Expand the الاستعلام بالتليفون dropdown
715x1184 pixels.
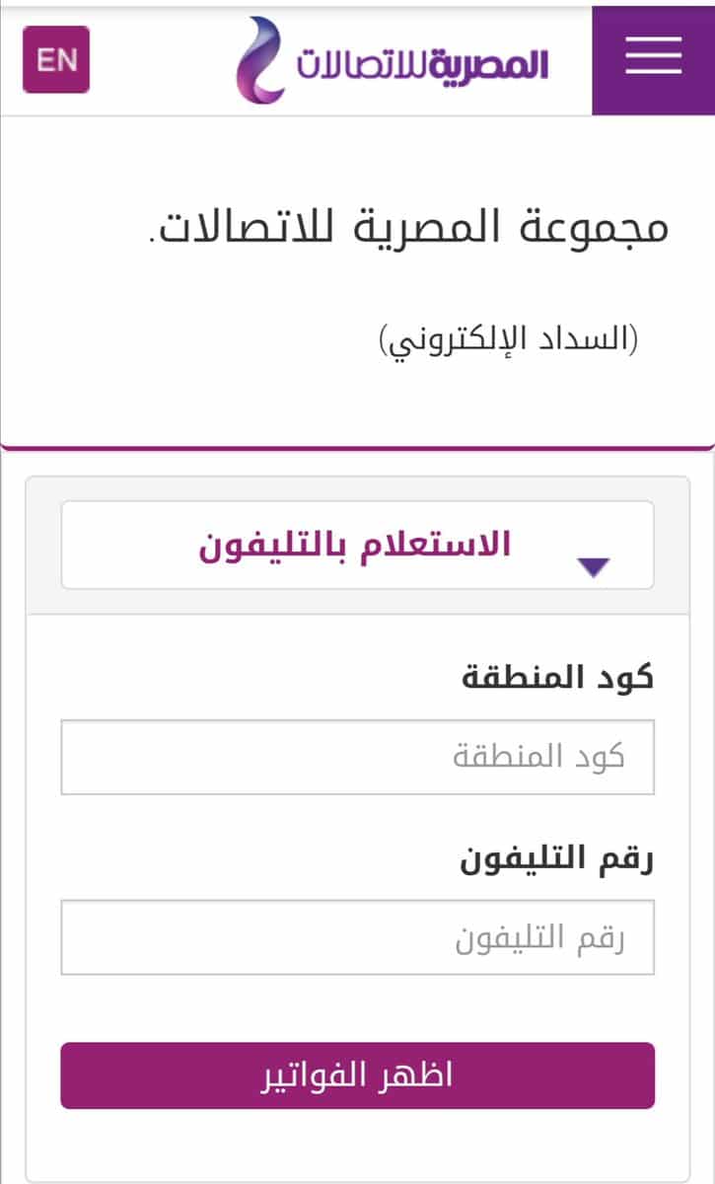pos(357,545)
